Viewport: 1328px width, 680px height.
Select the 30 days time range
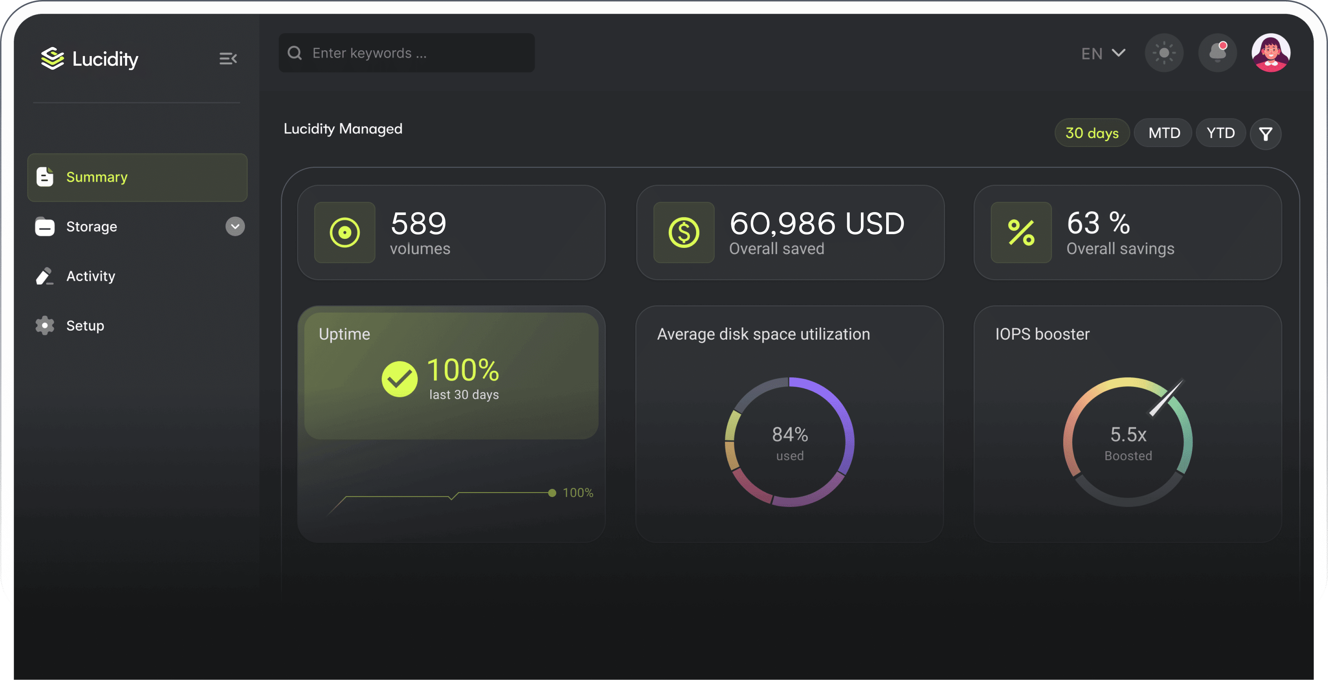tap(1092, 133)
